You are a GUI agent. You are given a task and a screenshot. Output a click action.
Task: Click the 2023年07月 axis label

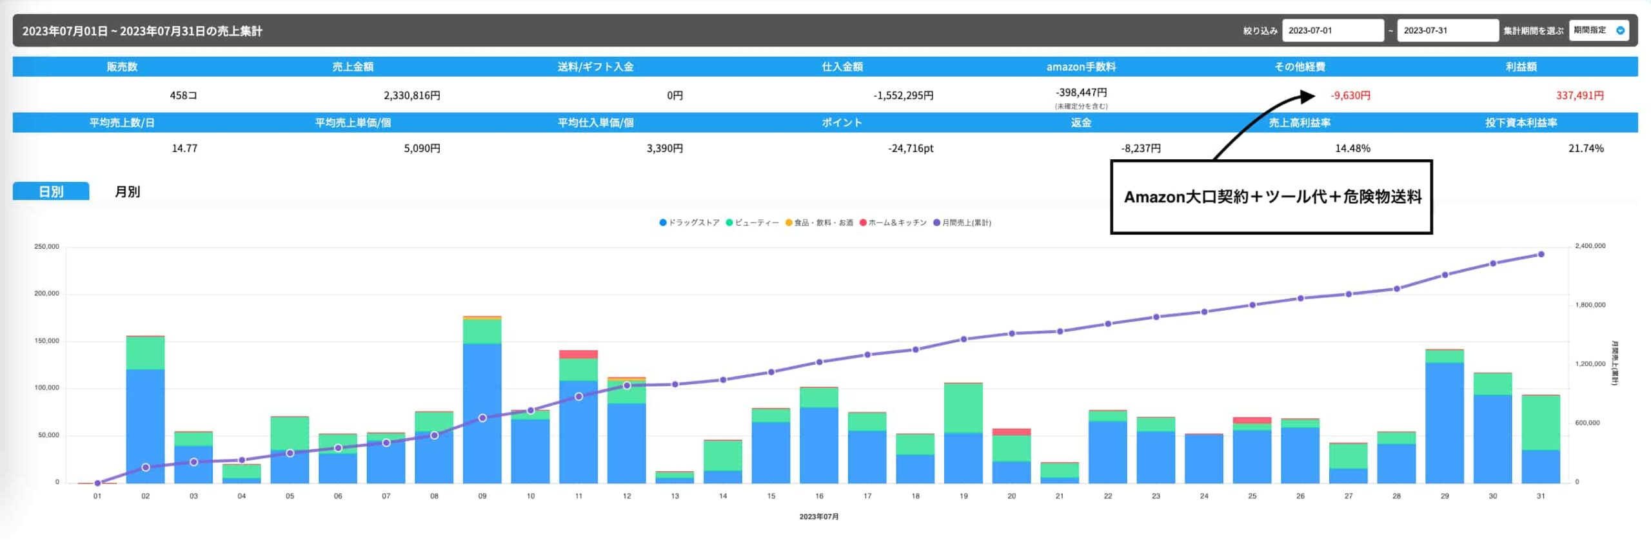click(x=818, y=516)
